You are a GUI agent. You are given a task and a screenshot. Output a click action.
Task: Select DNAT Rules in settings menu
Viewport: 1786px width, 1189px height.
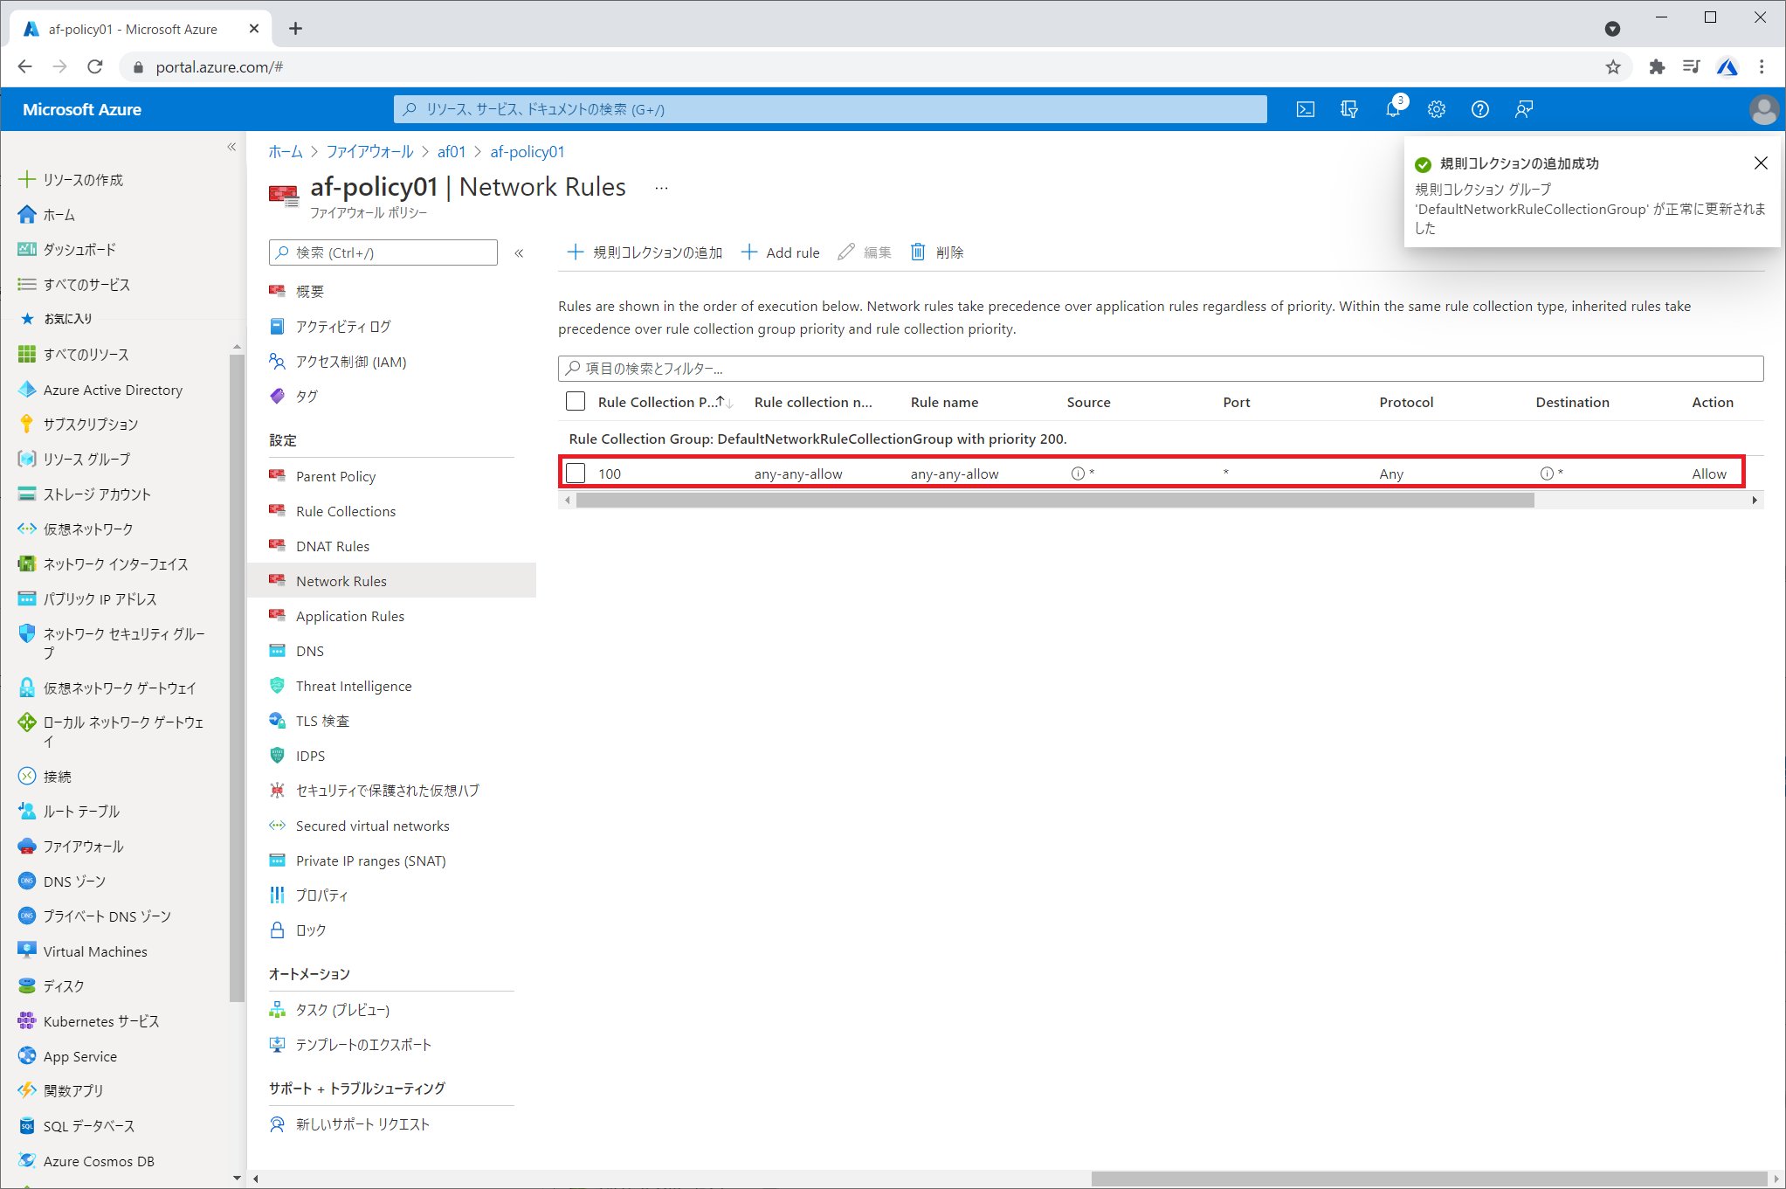point(332,546)
